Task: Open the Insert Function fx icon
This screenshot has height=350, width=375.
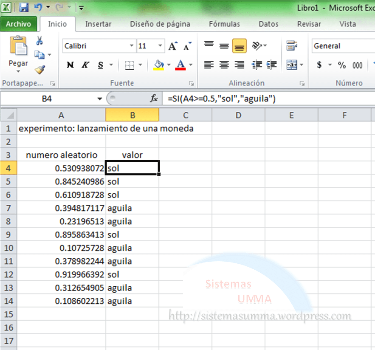Action: coord(153,98)
